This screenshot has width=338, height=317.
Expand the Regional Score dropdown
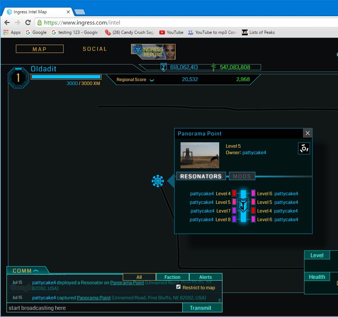click(152, 80)
